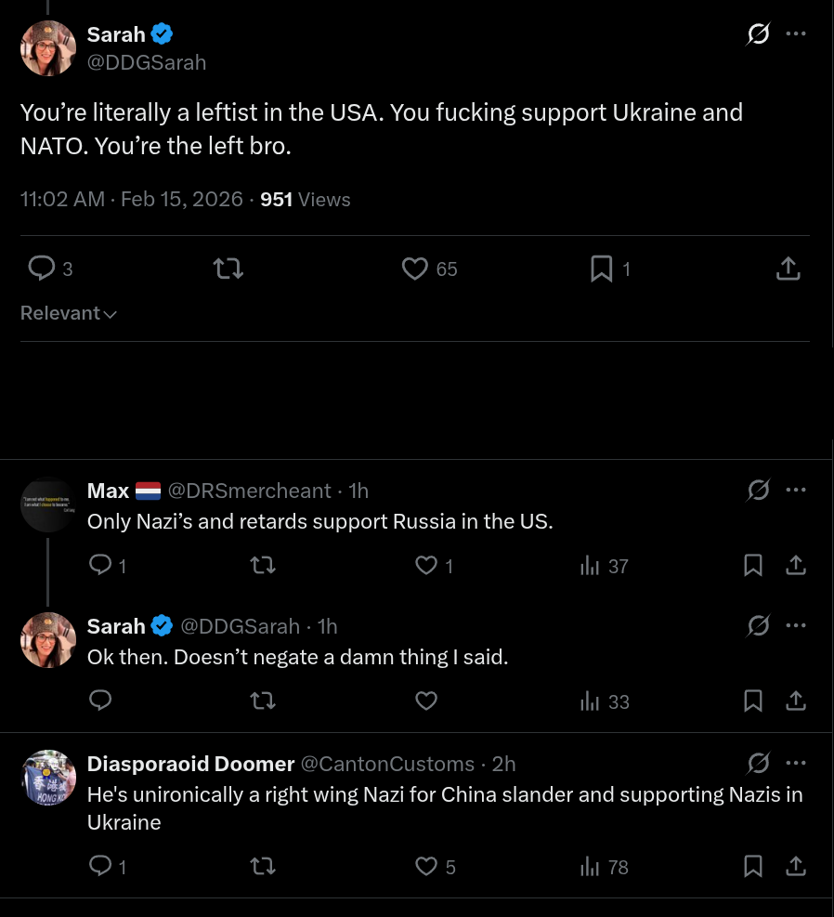Reply to Sarah's main post
Screen dimensions: 834x917
[x=42, y=269]
